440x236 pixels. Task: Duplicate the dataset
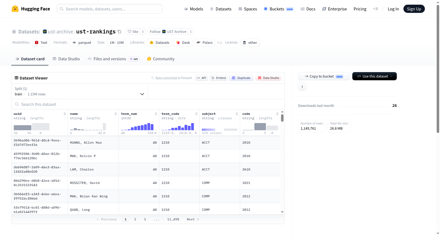241,78
